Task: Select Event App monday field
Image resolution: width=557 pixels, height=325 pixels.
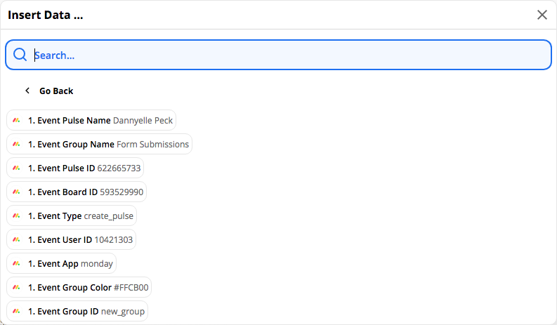Action: (x=61, y=263)
